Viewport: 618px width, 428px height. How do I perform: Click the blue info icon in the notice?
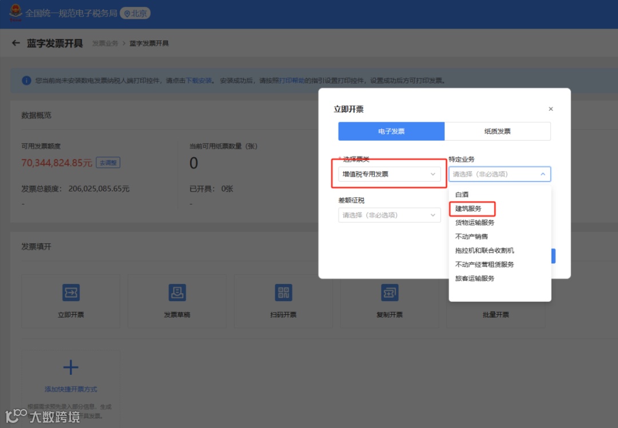click(x=26, y=81)
